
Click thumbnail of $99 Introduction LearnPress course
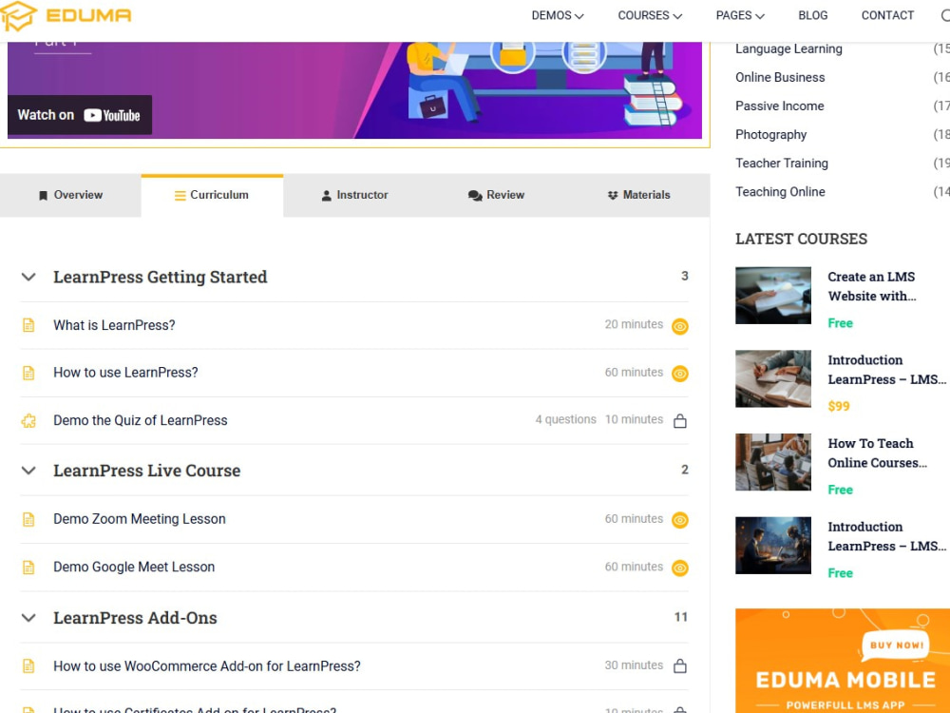773,378
